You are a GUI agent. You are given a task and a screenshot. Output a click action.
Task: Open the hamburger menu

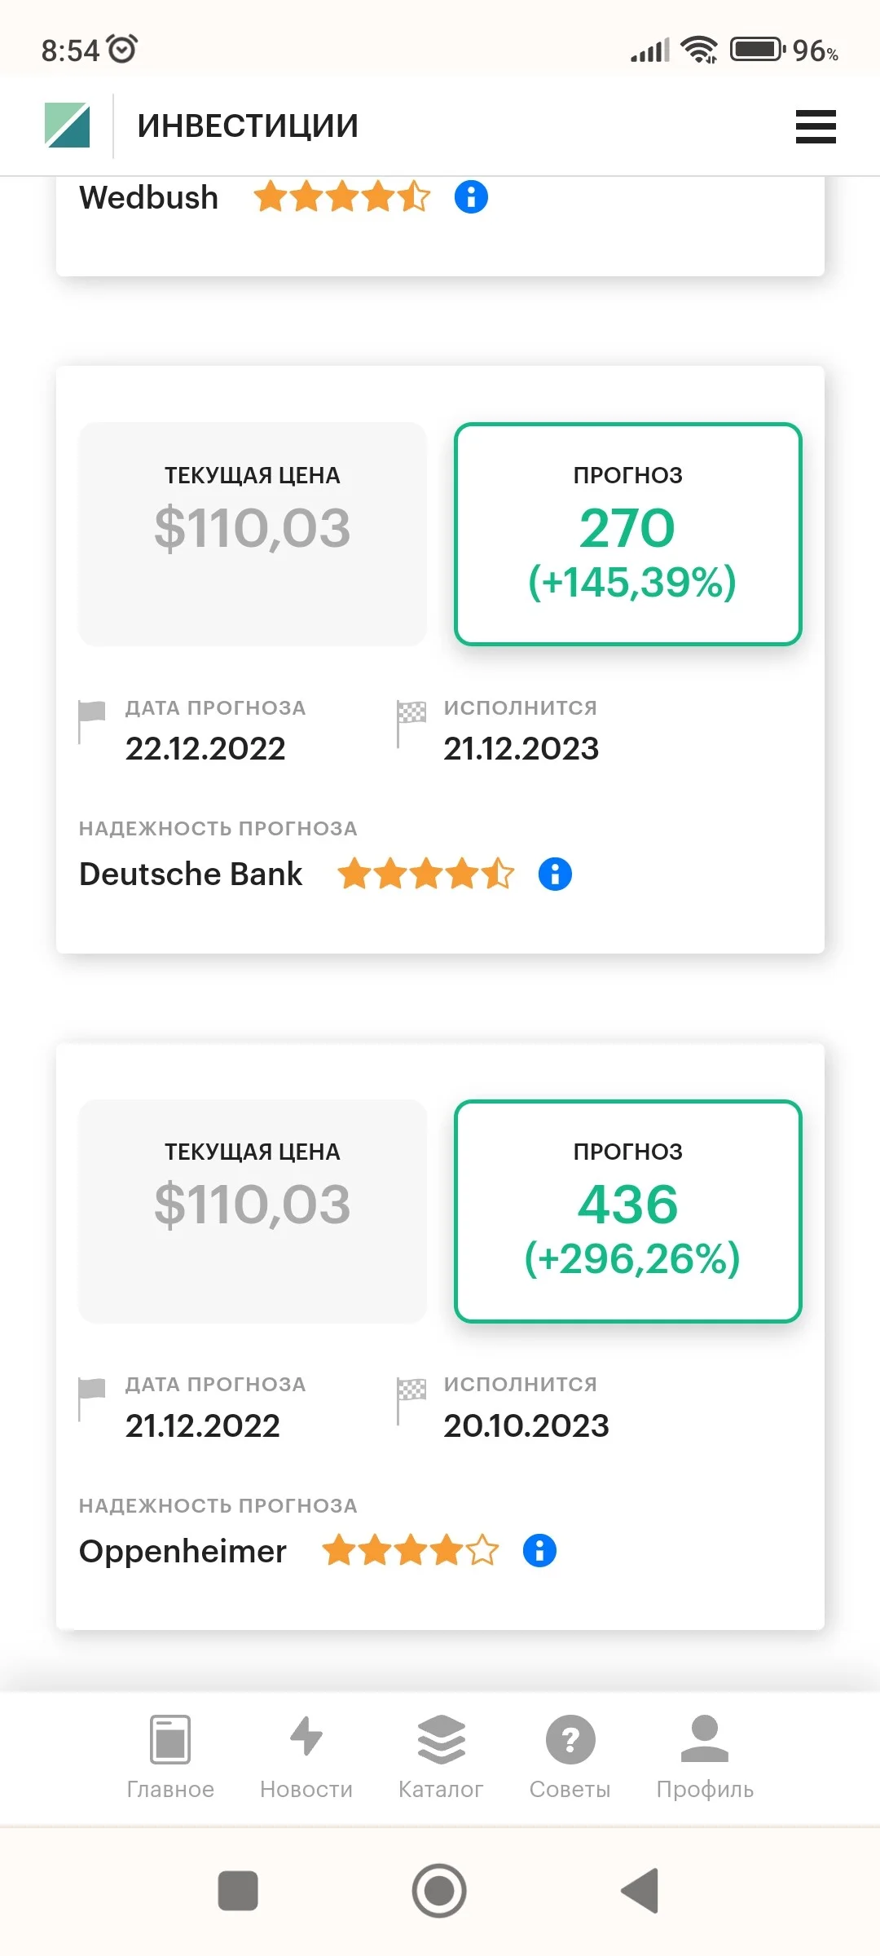point(816,126)
